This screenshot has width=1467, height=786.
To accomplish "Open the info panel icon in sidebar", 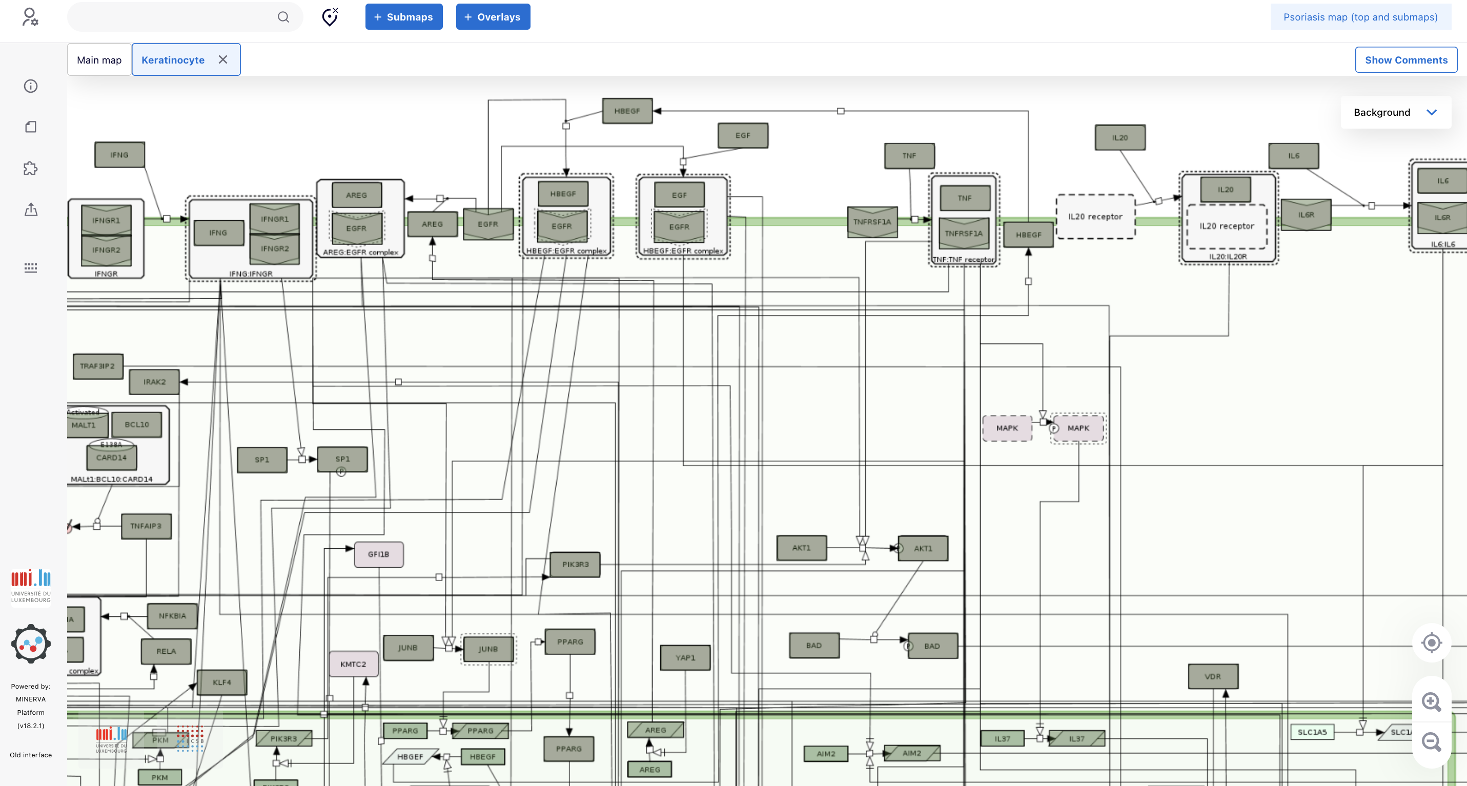I will point(31,86).
